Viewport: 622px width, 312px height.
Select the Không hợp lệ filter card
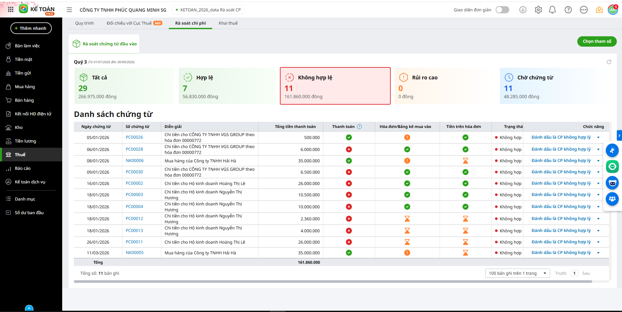pyautogui.click(x=335, y=86)
